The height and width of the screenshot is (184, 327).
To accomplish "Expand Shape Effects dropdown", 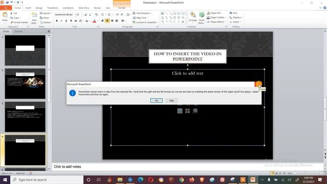I will (x=216, y=21).
